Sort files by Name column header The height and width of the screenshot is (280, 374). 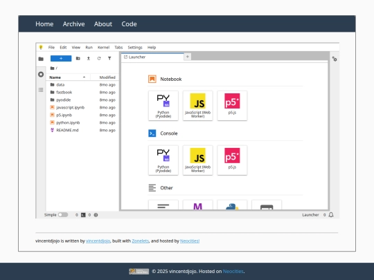(68, 77)
